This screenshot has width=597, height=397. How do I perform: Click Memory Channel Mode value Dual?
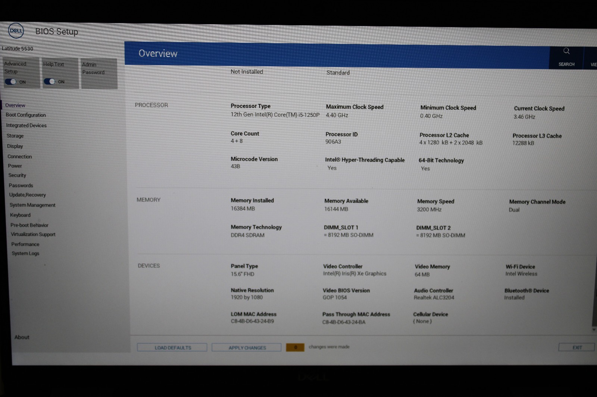click(514, 210)
